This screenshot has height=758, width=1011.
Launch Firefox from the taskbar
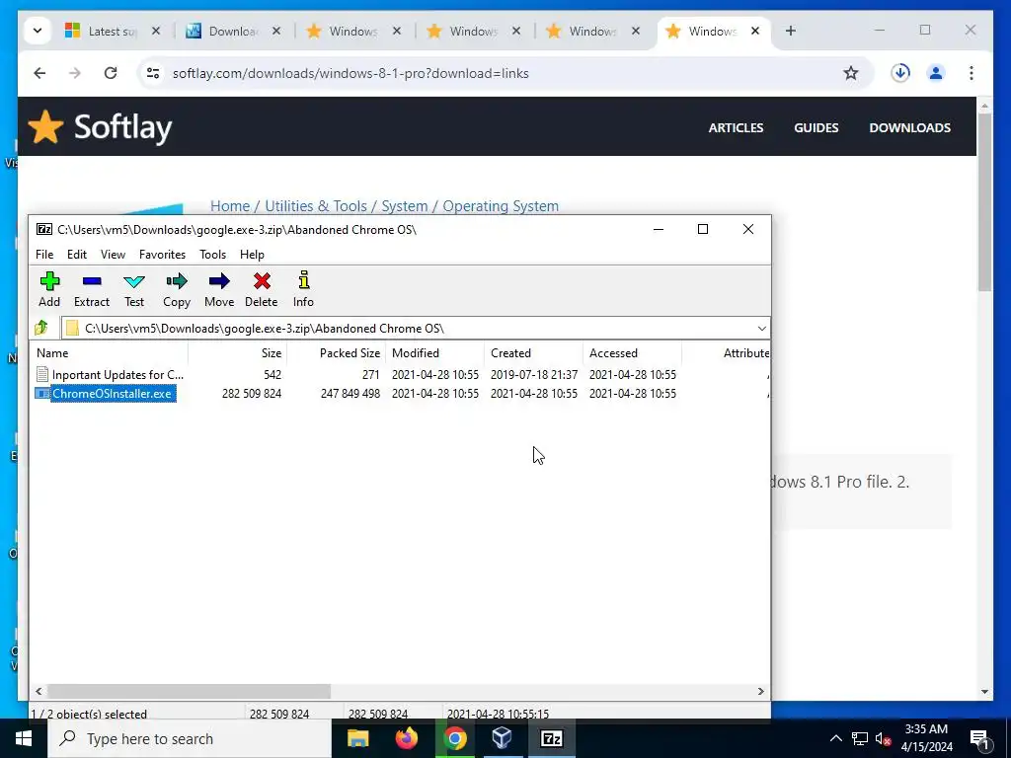tap(406, 738)
